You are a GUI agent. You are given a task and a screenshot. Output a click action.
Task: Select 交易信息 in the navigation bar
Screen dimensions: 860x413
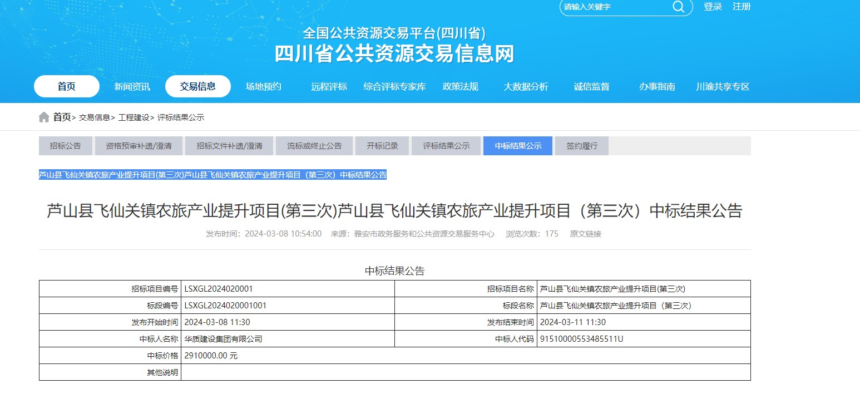tap(197, 86)
